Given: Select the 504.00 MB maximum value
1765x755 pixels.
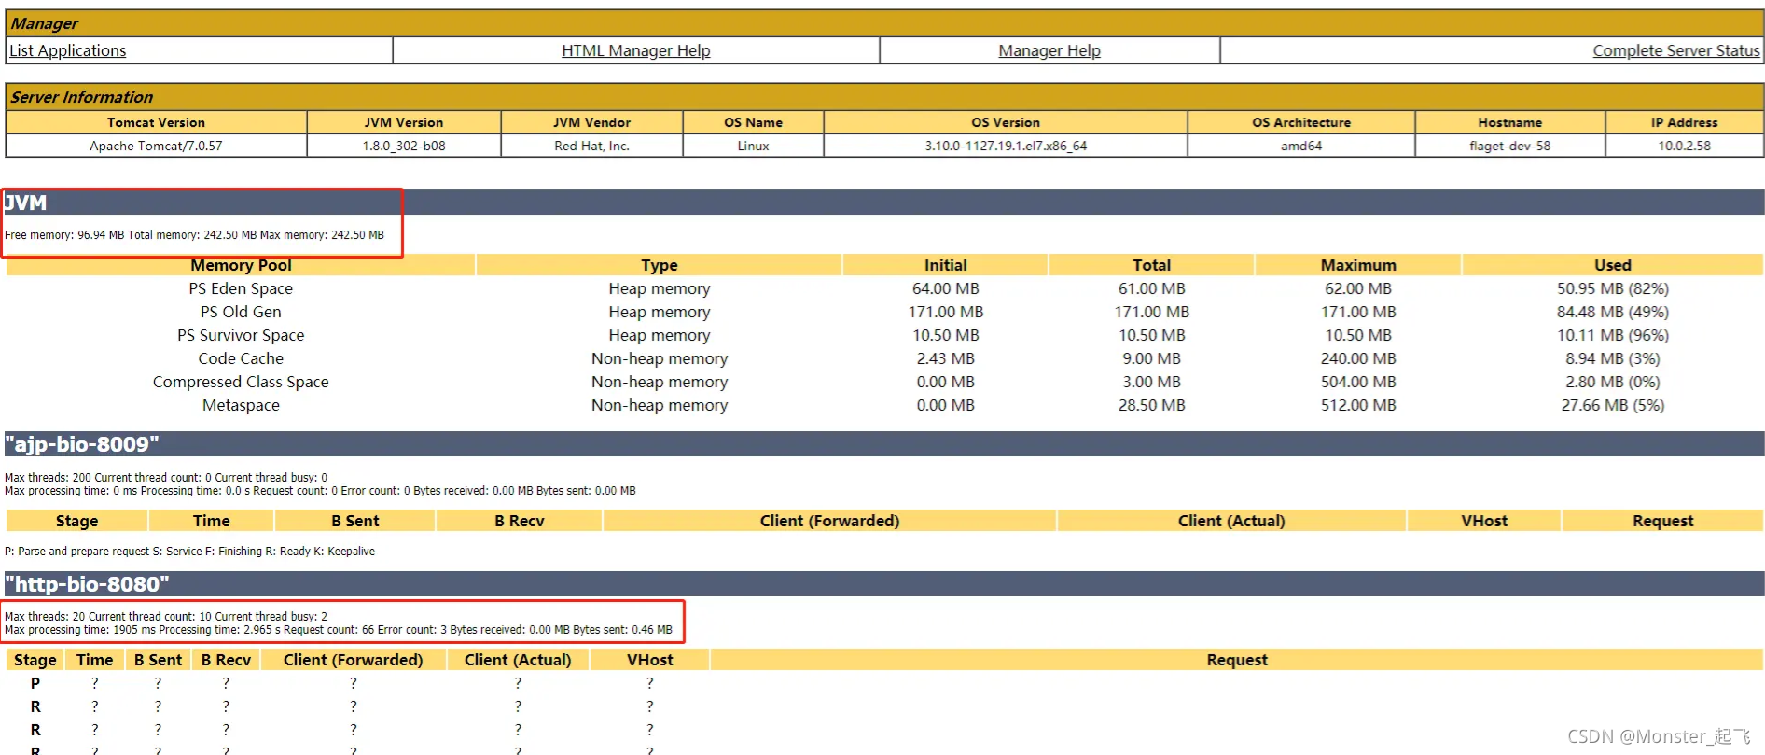Looking at the screenshot, I should click(1358, 382).
